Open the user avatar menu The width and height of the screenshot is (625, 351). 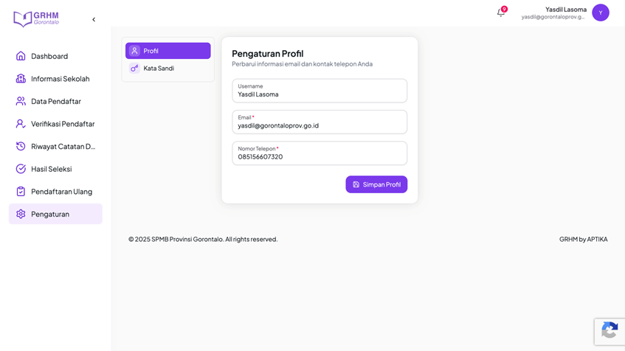tap(601, 13)
